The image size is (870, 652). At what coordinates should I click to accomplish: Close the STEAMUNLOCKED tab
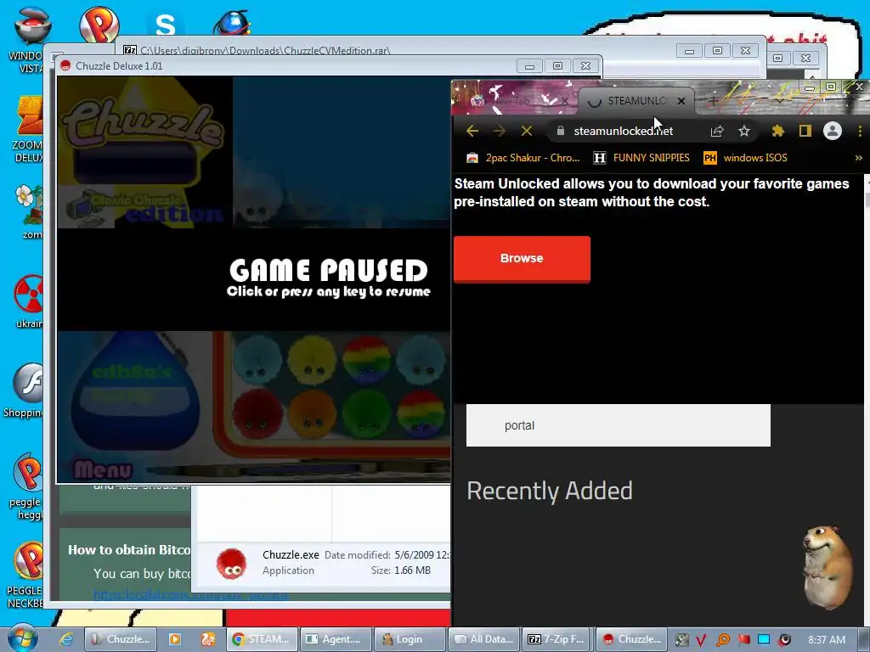coord(681,101)
